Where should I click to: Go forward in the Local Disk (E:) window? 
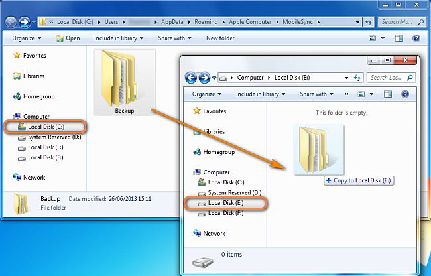tap(204, 78)
